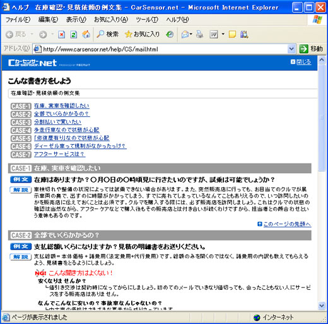This screenshot has height=324, width=328.
Task: Open CASE-2 link 全部でいくらかかるの？
Action: tap(62, 114)
